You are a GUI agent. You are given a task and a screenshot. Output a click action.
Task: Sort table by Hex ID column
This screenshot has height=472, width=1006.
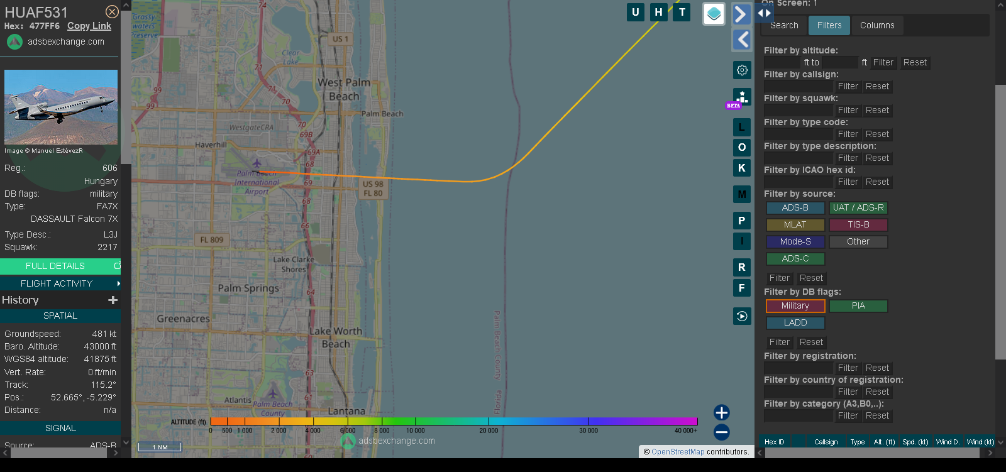coord(774,442)
